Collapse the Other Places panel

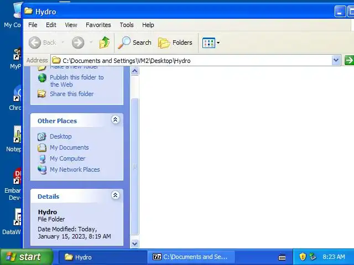click(x=115, y=120)
